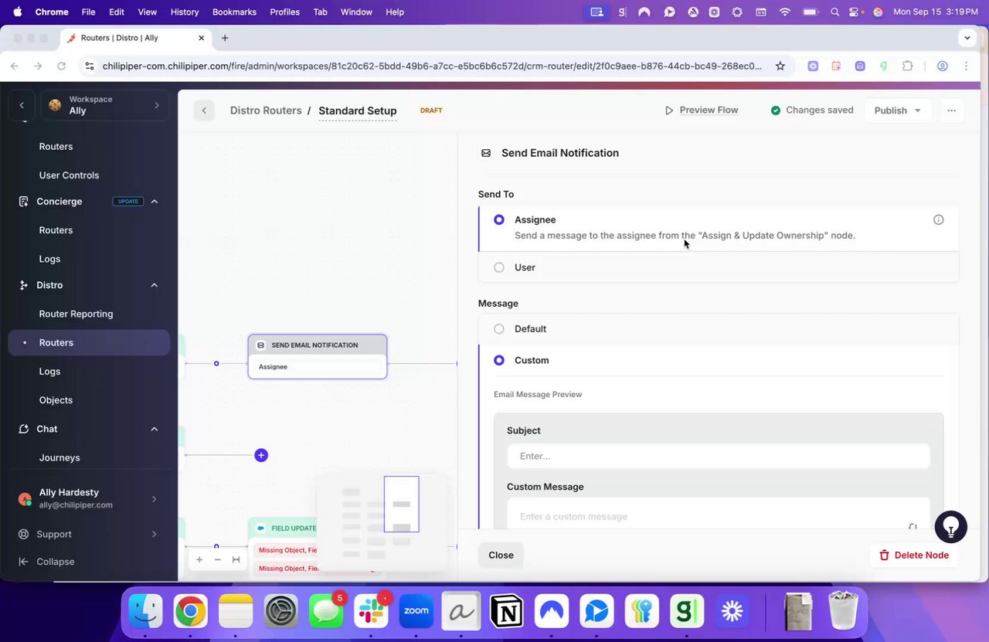Image resolution: width=989 pixels, height=642 pixels.
Task: Click the Custom Message text area
Action: click(x=719, y=516)
